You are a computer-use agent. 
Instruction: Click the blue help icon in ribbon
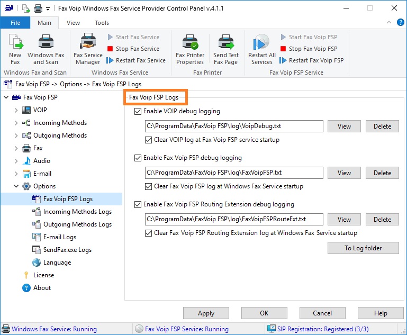(x=400, y=23)
